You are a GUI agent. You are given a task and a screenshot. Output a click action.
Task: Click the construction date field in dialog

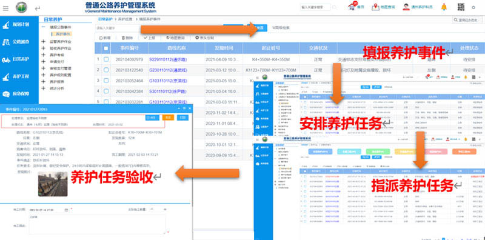pos(49,210)
